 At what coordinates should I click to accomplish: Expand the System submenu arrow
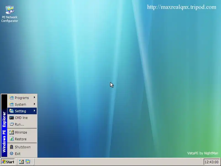pyautogui.click(x=34, y=104)
